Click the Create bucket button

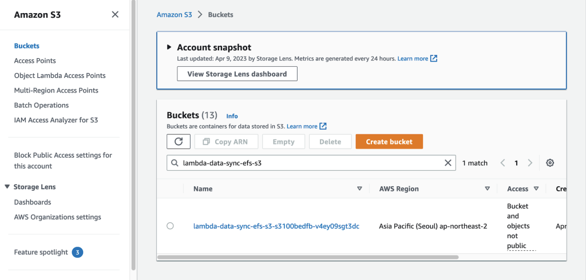[389, 142]
